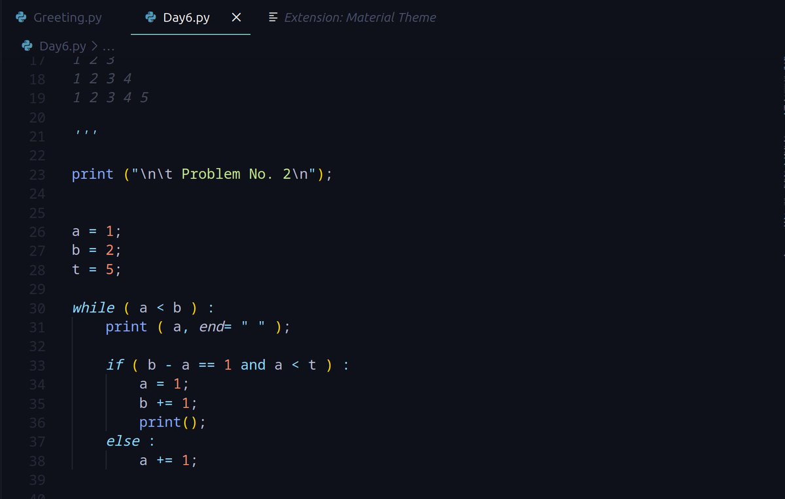Click the 'if' keyword on line 33
This screenshot has height=499, width=785.
pyautogui.click(x=114, y=365)
